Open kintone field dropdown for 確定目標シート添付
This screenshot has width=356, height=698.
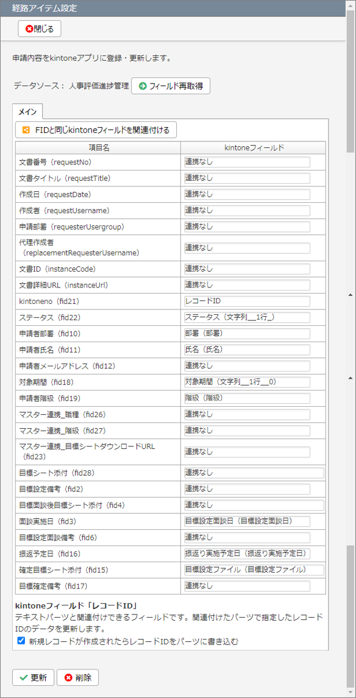click(x=254, y=570)
